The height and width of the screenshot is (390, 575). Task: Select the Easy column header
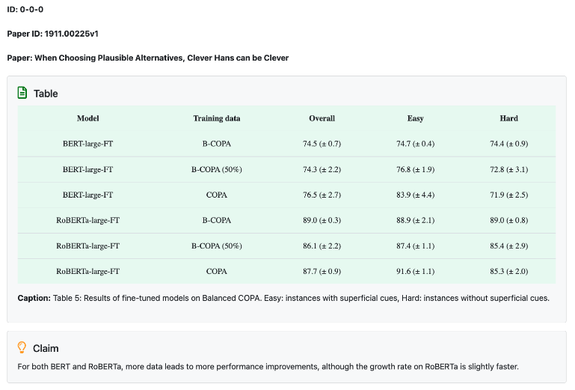click(x=415, y=118)
